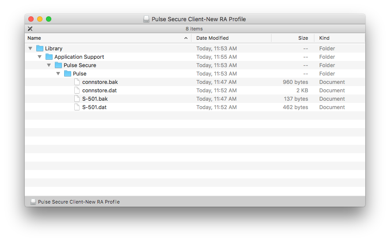Collapse the Pulse folder disclosure triangle
The height and width of the screenshot is (242, 390).
[58, 74]
